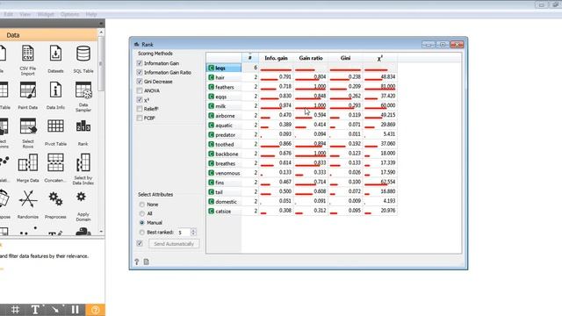Open the Widget menu
Screen dimensions: 562x316
(46, 14)
